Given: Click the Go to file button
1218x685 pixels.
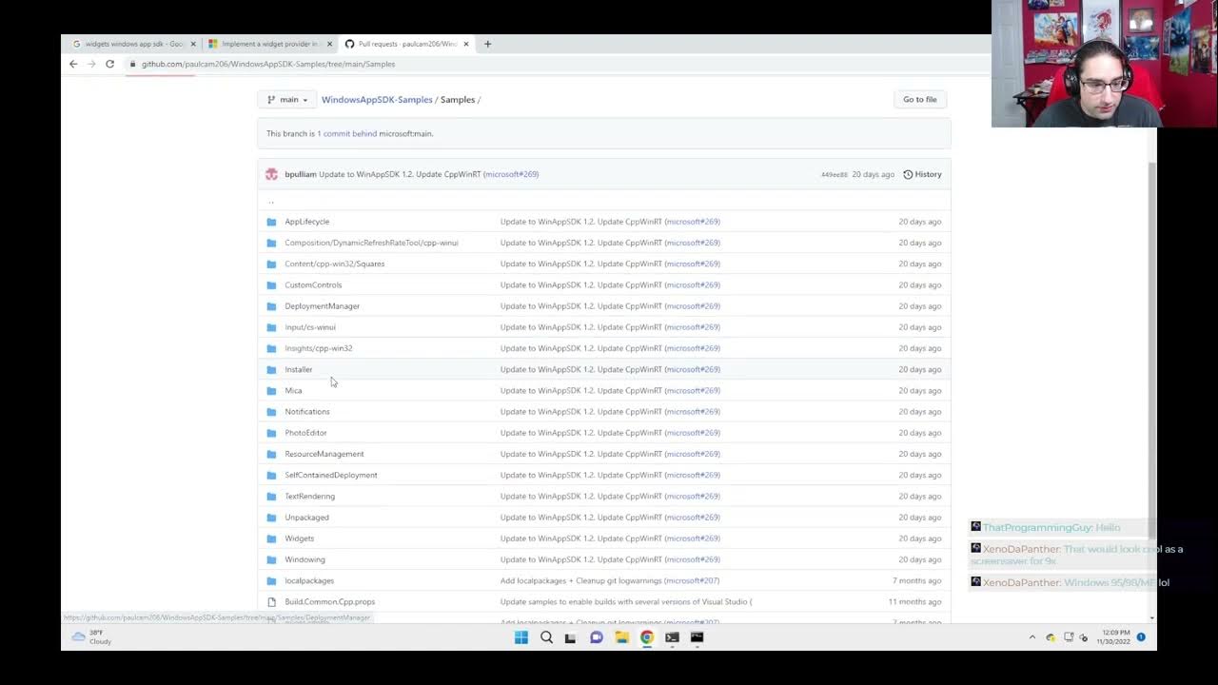Looking at the screenshot, I should click(x=919, y=99).
